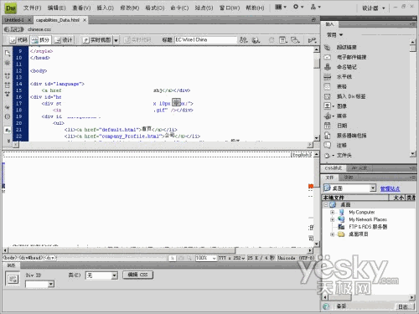This screenshot has height=314, width=419.
Task: Open the 格式(O) Format menu
Action: 155,8
